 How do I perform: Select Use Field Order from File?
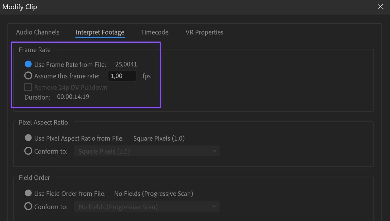28,193
